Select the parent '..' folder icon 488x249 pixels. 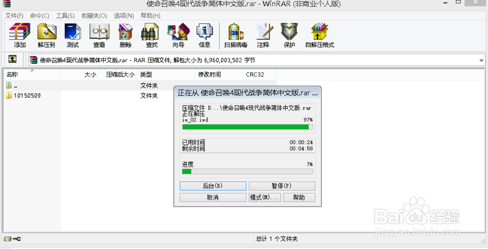click(9, 85)
